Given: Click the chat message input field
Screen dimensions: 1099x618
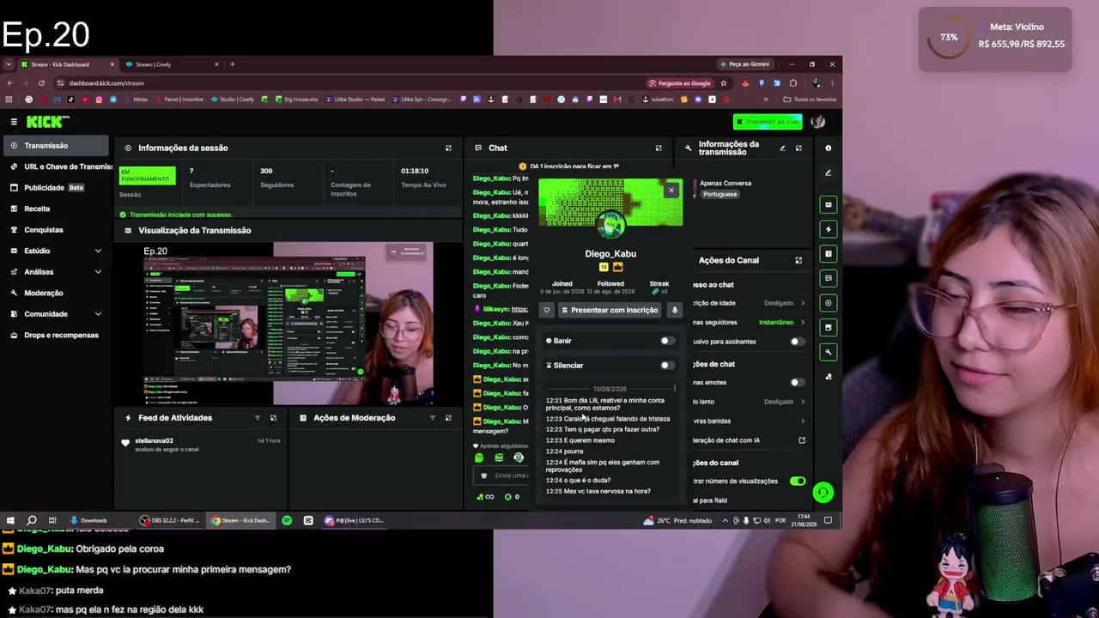Looking at the screenshot, I should (503, 476).
